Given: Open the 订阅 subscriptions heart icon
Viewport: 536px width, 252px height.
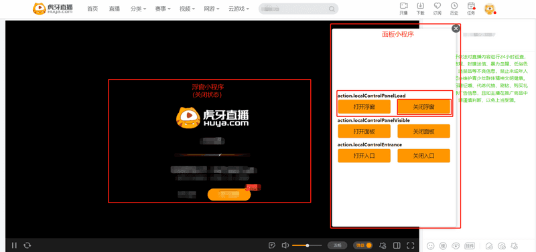Looking at the screenshot, I should tap(438, 9).
